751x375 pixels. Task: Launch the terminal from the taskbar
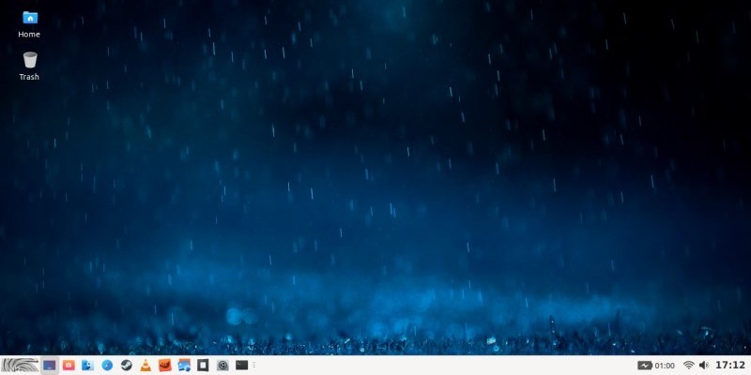242,365
